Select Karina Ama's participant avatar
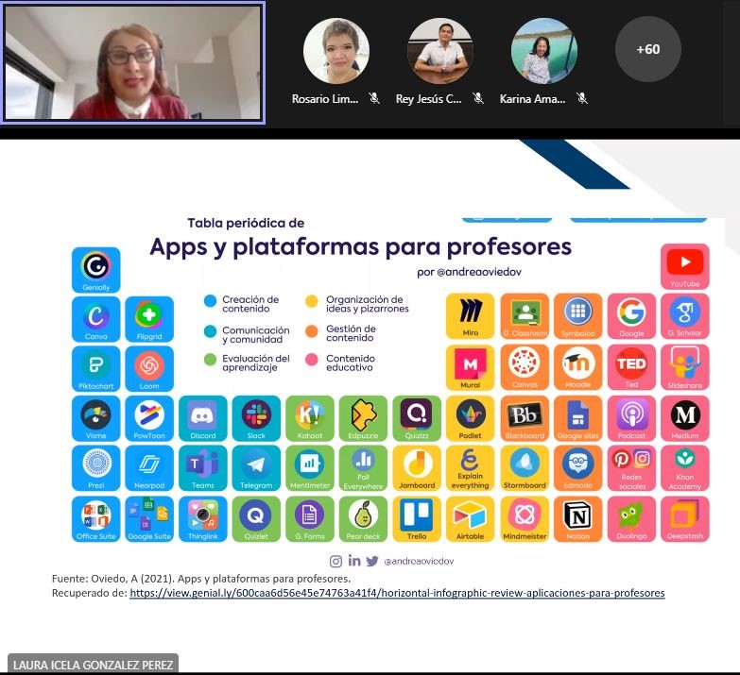 point(543,51)
